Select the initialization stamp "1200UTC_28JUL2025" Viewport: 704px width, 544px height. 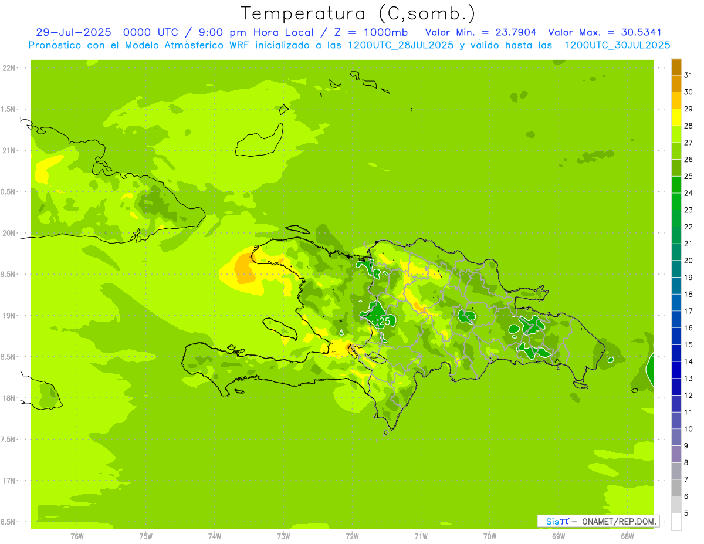tap(400, 45)
